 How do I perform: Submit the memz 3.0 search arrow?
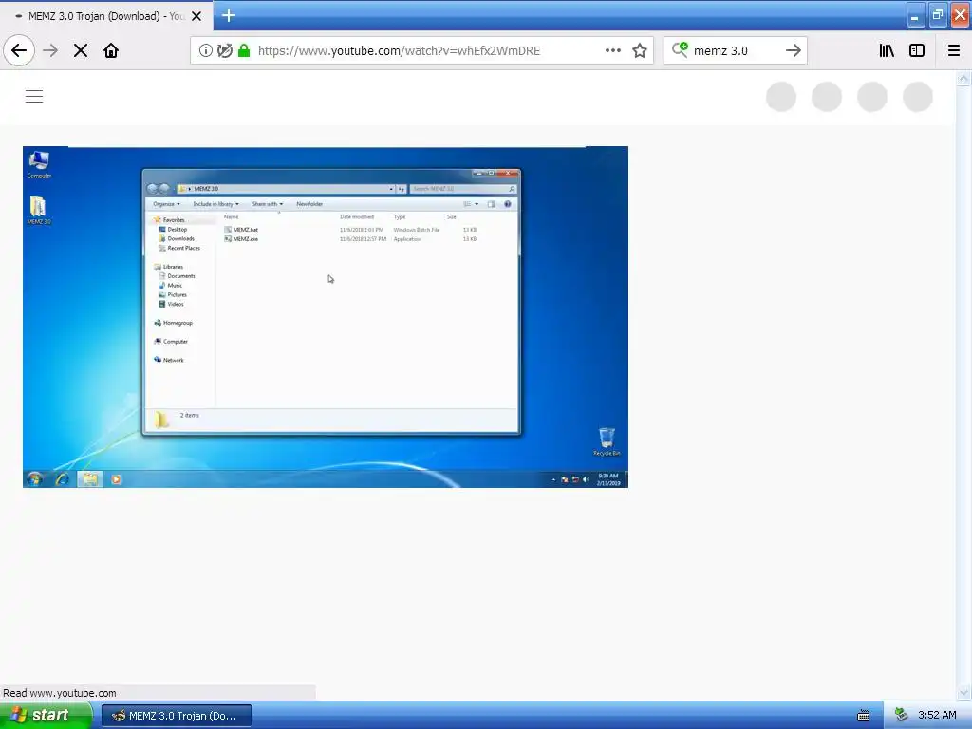point(793,51)
